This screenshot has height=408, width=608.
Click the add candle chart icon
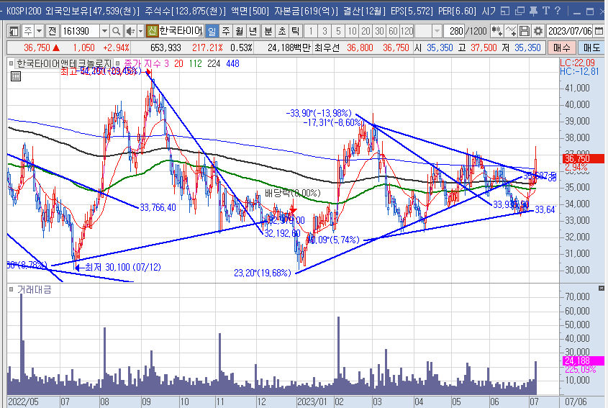tap(496, 31)
